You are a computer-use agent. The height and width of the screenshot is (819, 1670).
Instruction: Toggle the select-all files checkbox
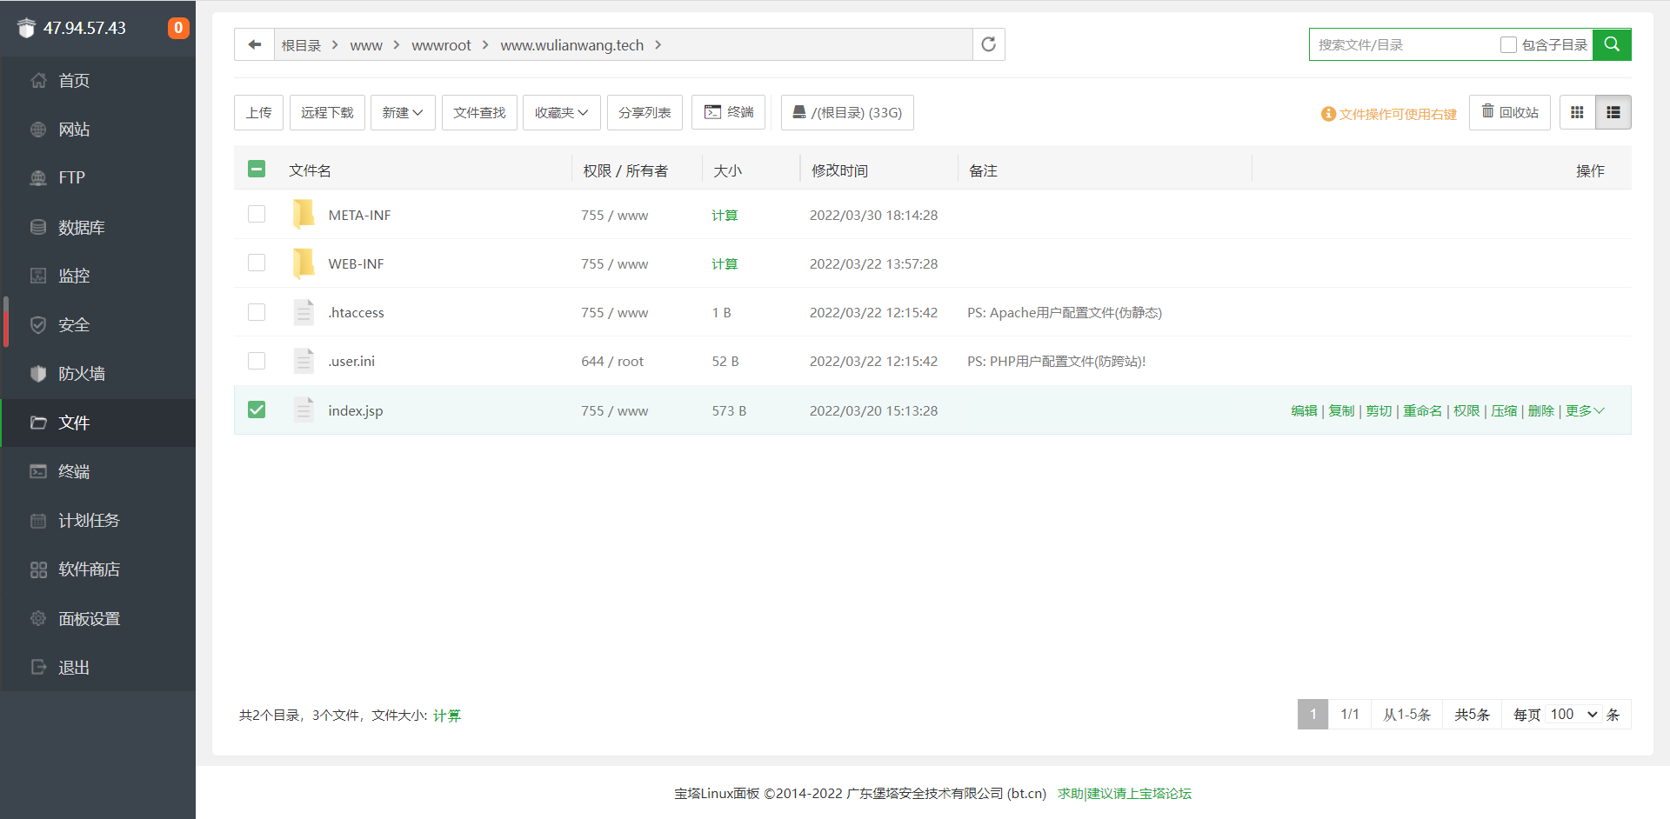pos(257,169)
